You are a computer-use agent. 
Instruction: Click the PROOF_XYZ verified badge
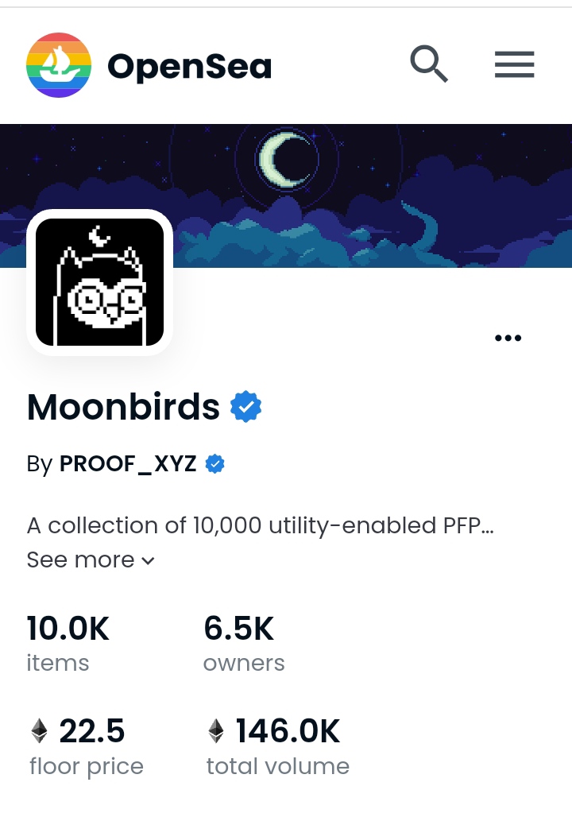[214, 463]
